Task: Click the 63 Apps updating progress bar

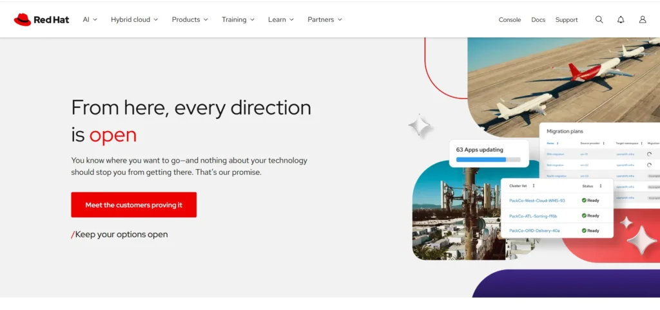Action: click(489, 160)
